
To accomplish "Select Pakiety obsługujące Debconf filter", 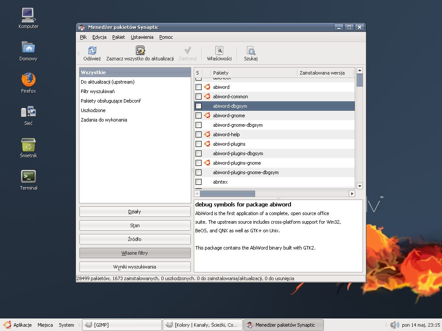I will 135,101.
